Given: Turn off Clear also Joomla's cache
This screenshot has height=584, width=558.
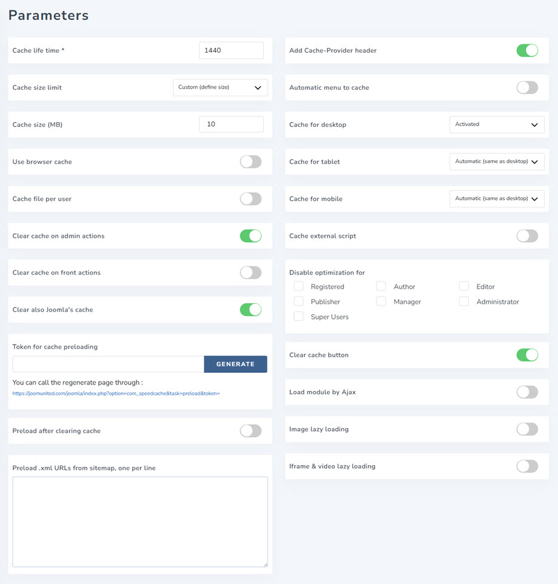Looking at the screenshot, I should (250, 309).
